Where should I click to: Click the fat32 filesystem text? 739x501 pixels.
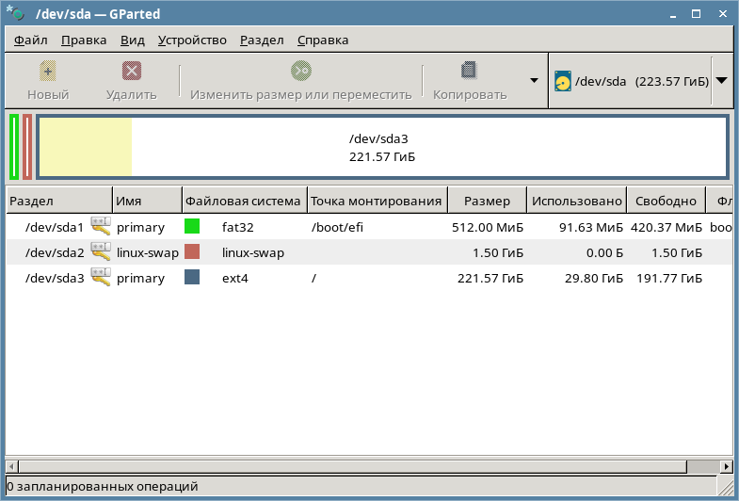237,227
